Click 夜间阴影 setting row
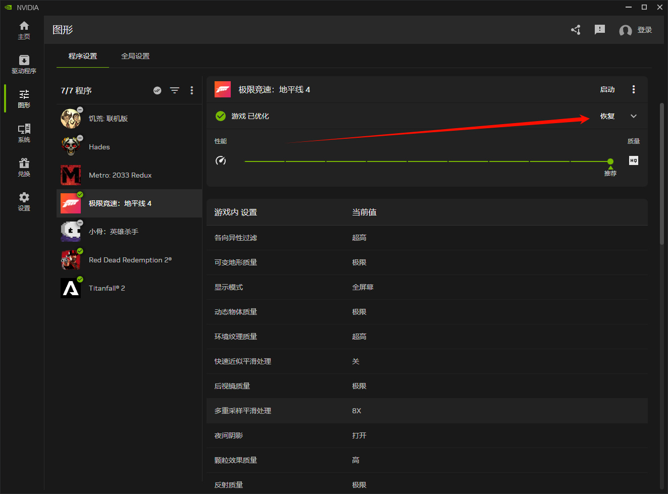 point(427,435)
